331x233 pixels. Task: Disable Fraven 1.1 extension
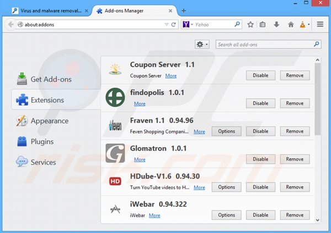coord(260,131)
